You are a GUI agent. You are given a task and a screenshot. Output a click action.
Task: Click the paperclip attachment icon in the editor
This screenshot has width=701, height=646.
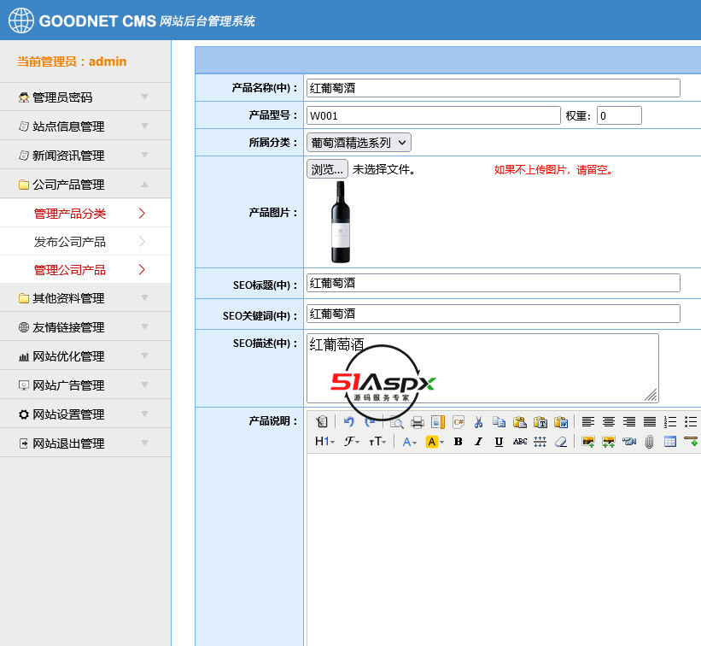pos(651,442)
